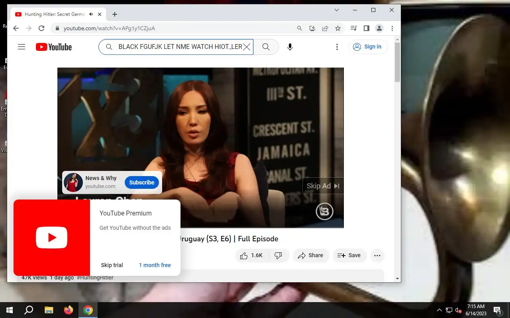The image size is (510, 318).
Task: Open File Explorer from taskbar
Action: (x=49, y=310)
